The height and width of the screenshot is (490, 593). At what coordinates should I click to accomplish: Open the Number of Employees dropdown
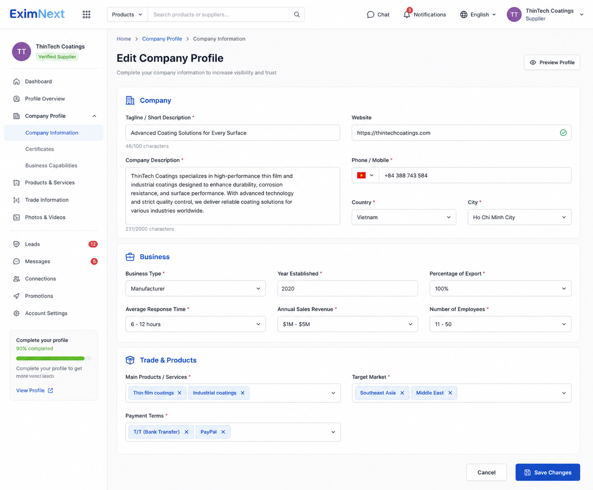(x=500, y=324)
